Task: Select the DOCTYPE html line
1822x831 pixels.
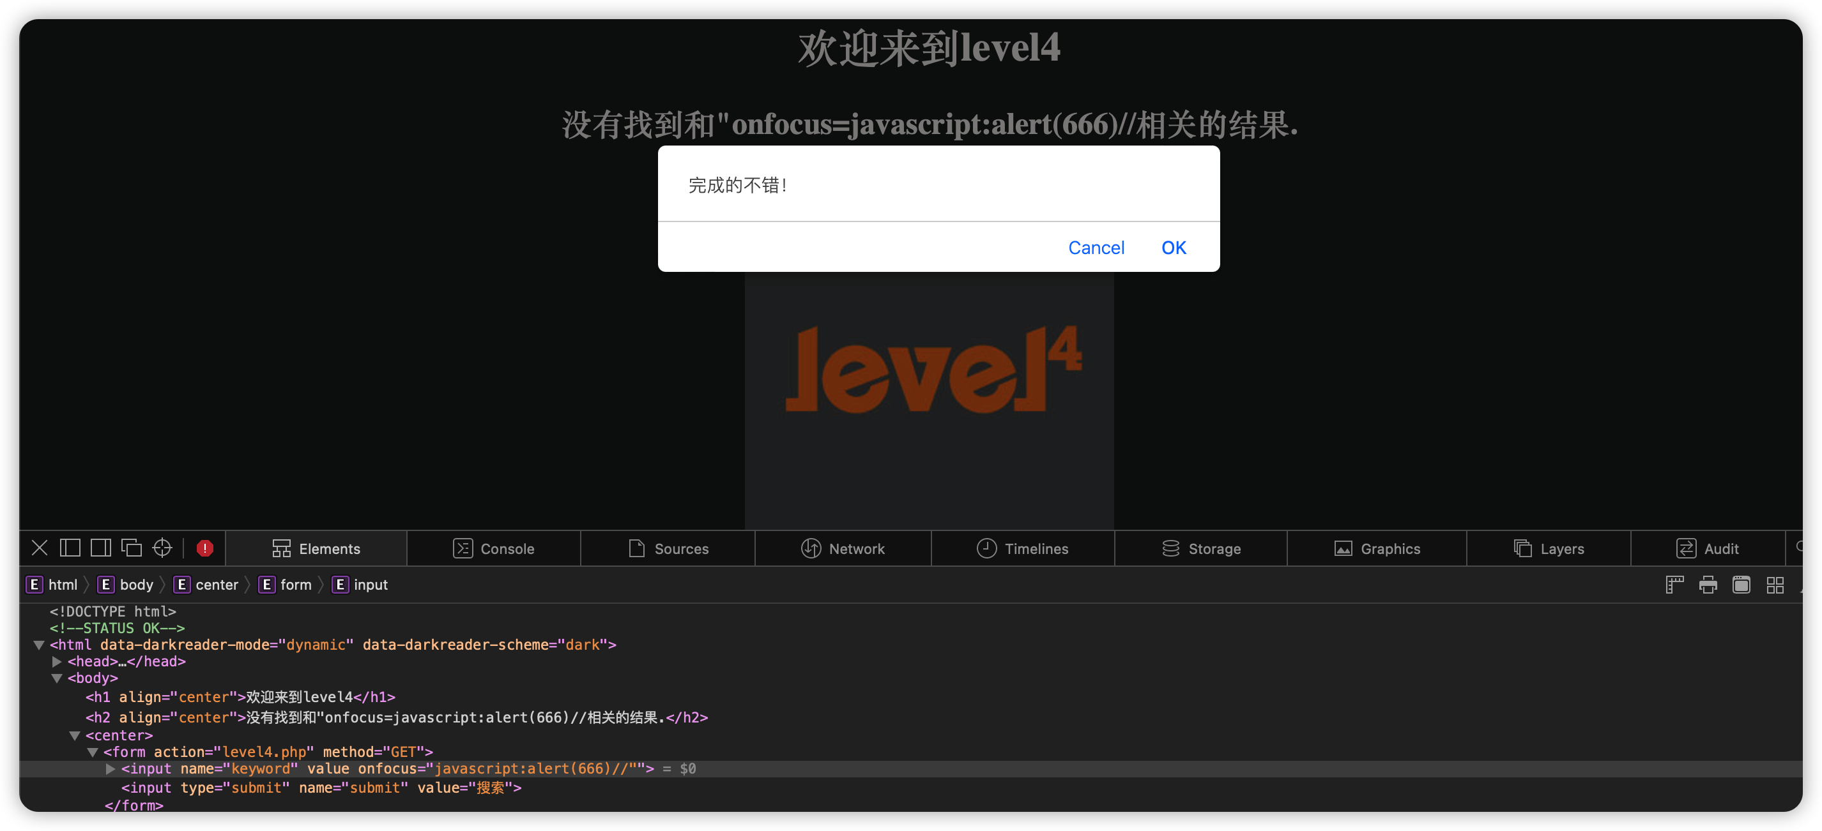Action: (x=112, y=611)
